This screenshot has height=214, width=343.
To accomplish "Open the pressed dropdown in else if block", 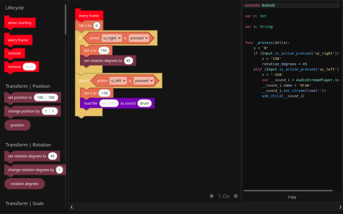I will [144, 81].
